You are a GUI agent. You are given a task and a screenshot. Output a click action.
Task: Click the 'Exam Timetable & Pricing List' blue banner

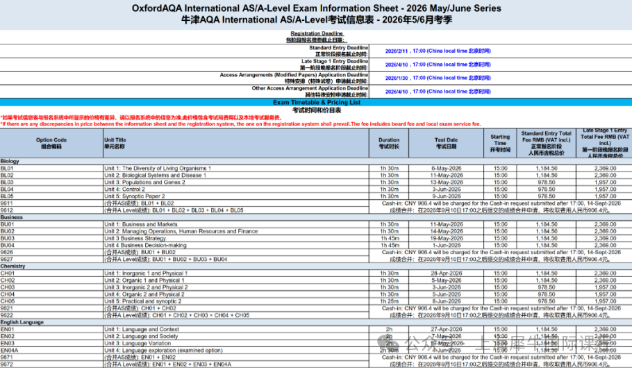[x=316, y=102]
